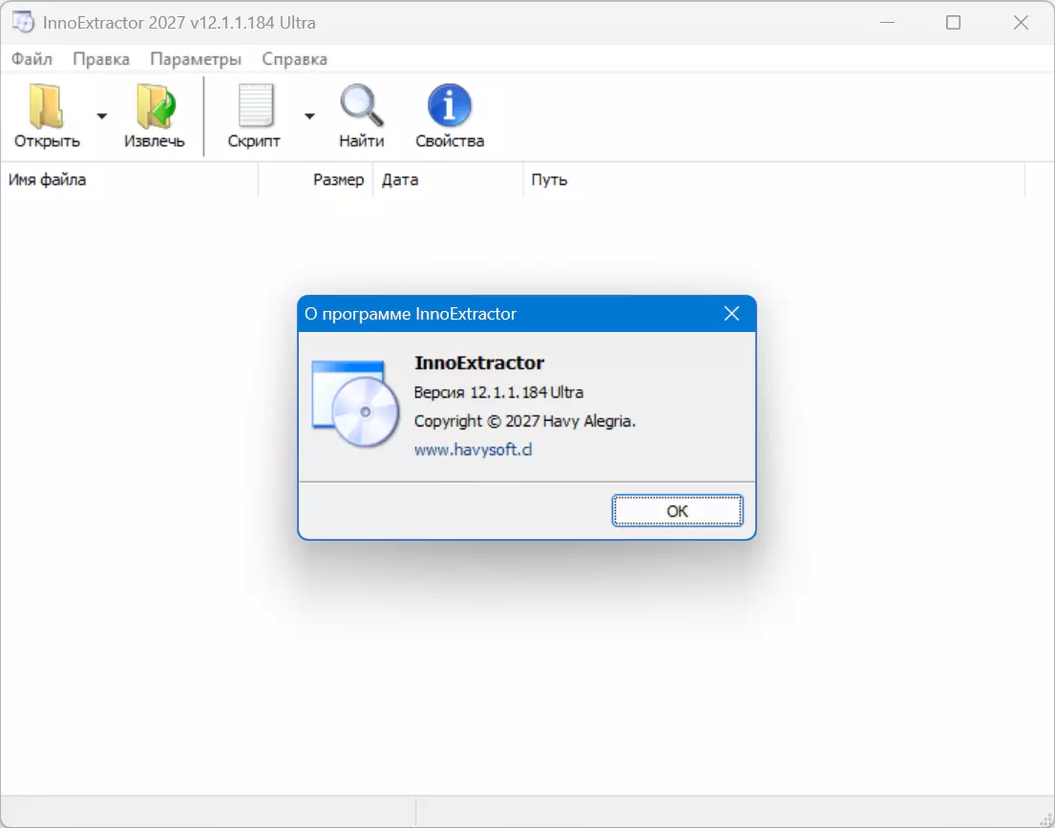Close the InnoExtractor main window

[x=1021, y=22]
